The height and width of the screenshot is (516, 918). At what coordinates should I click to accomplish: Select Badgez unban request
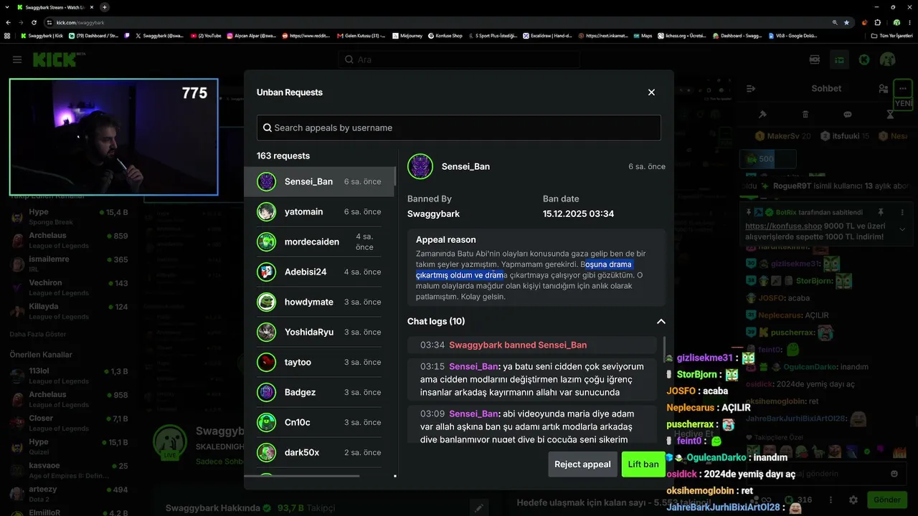pos(319,393)
